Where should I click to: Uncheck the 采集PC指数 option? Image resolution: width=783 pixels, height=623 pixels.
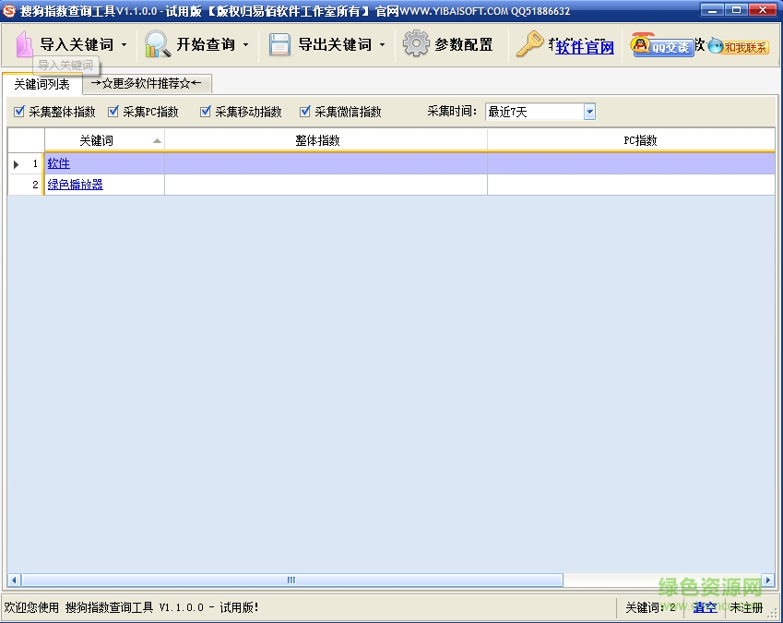tap(113, 111)
